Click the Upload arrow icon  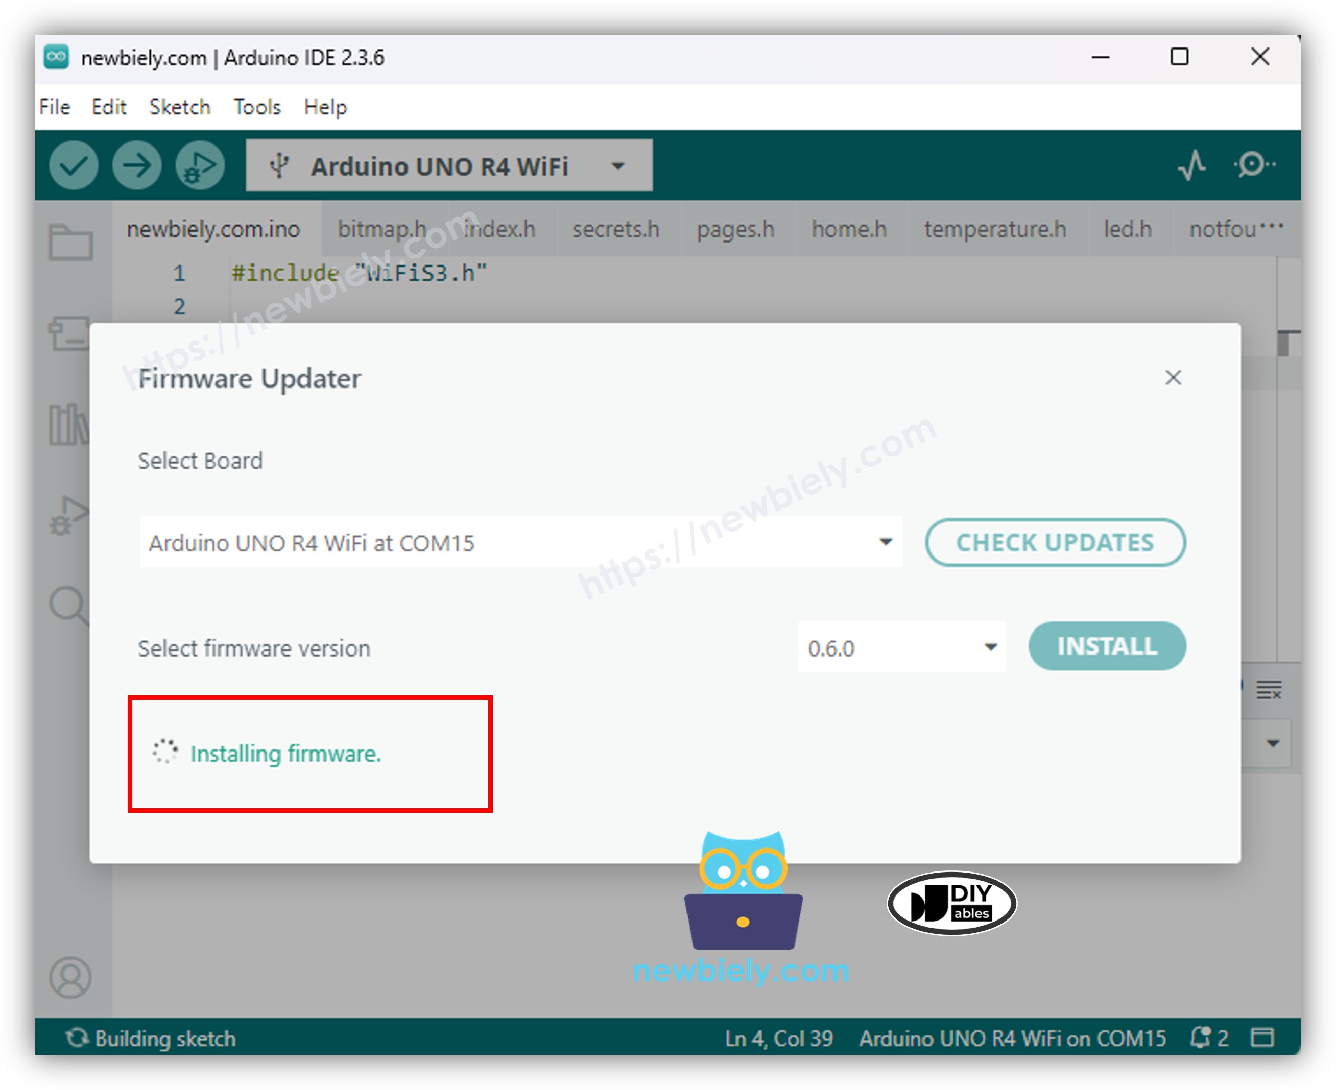137,165
